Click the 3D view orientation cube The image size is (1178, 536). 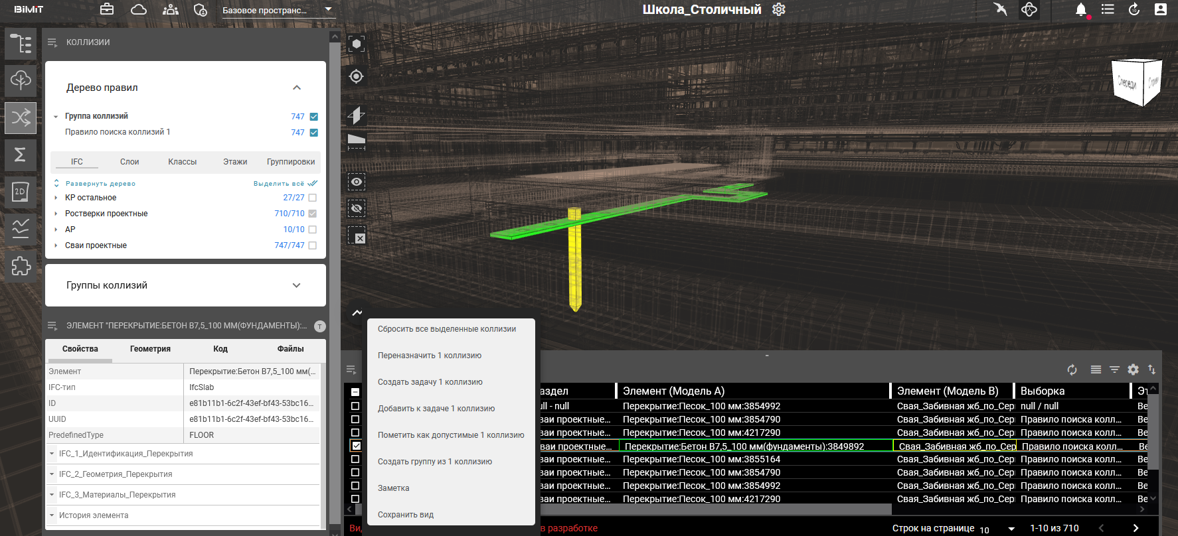coord(1136,83)
